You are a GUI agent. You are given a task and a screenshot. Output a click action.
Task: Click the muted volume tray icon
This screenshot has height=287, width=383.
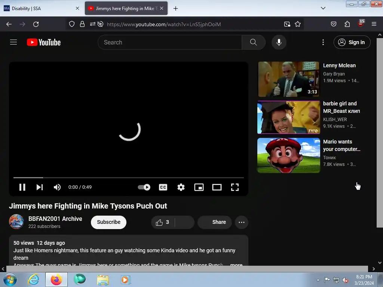345,280
